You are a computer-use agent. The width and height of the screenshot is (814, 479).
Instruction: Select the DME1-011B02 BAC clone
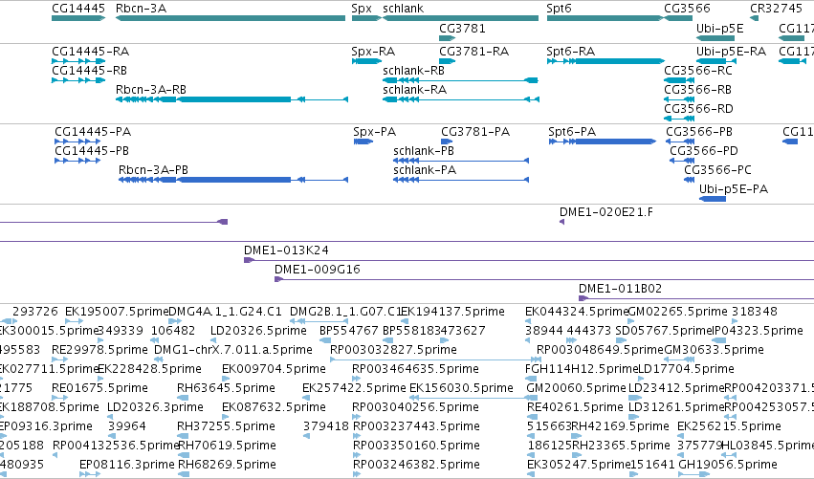pos(696,298)
